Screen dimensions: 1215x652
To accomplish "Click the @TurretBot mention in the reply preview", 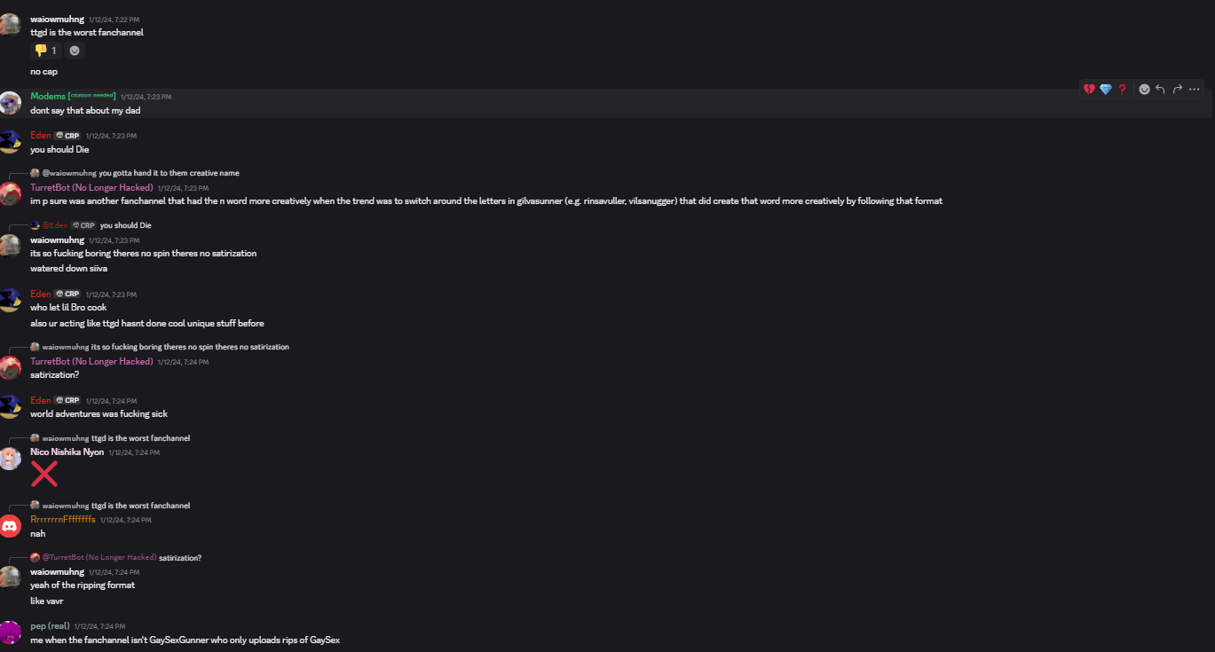I will (x=93, y=558).
